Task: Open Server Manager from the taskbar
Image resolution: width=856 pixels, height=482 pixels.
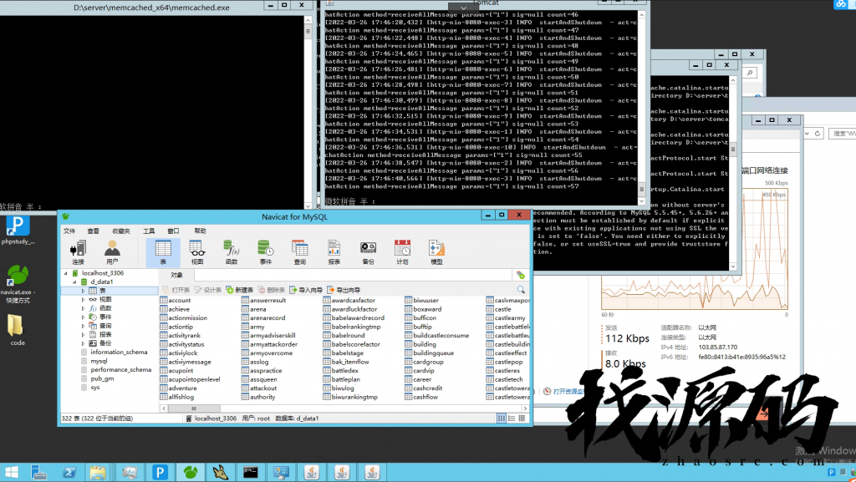Action: 38,472
